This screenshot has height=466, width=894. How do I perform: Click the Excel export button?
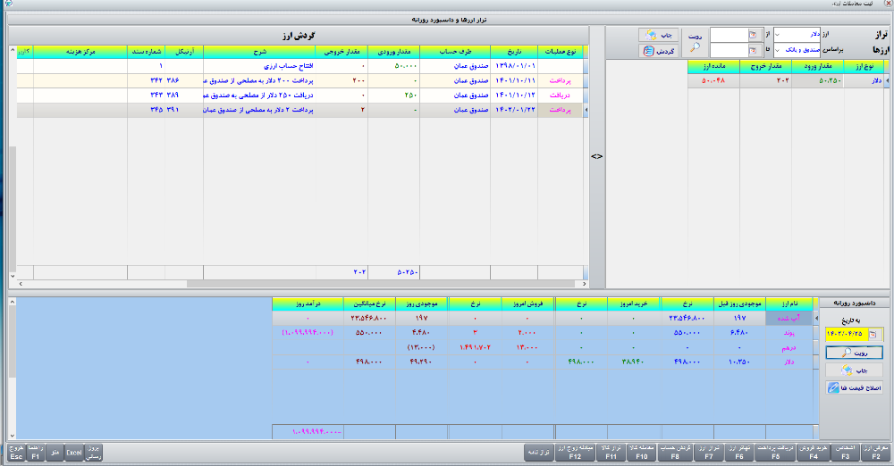tap(74, 453)
